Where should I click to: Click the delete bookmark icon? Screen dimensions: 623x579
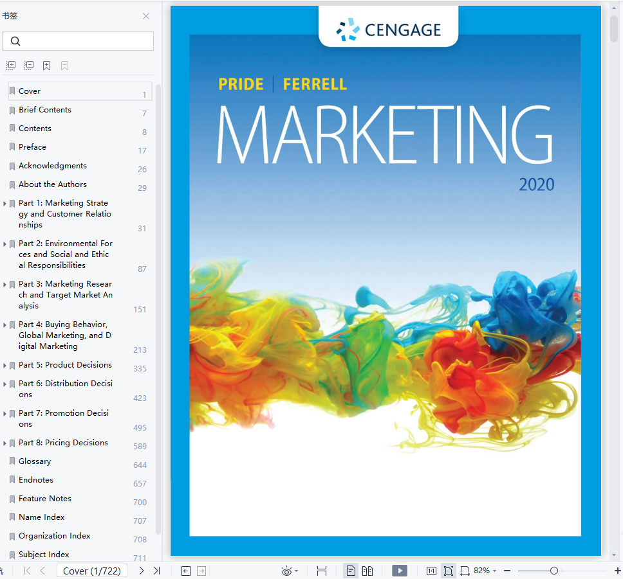pyautogui.click(x=65, y=66)
